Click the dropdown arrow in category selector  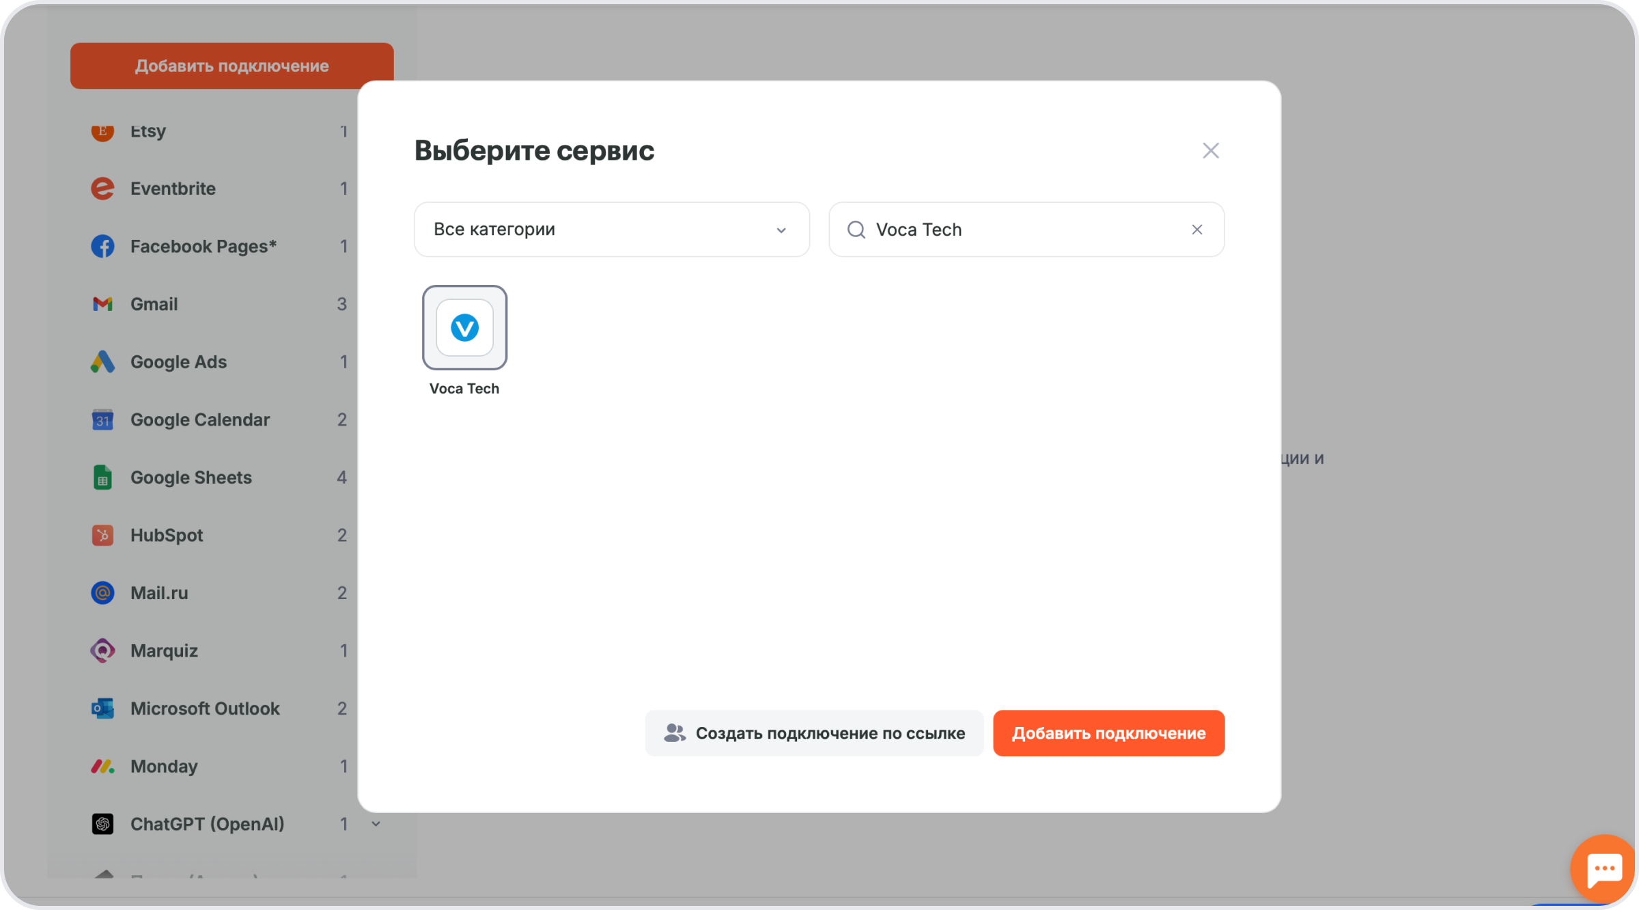[781, 230]
